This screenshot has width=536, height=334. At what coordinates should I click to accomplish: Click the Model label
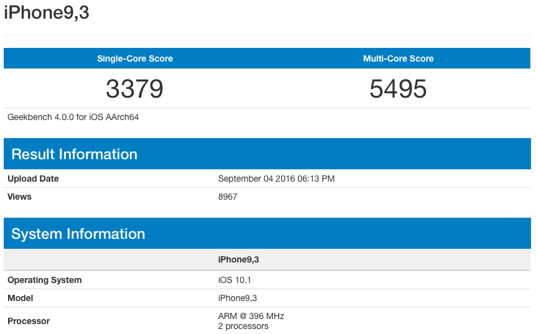[x=20, y=298]
